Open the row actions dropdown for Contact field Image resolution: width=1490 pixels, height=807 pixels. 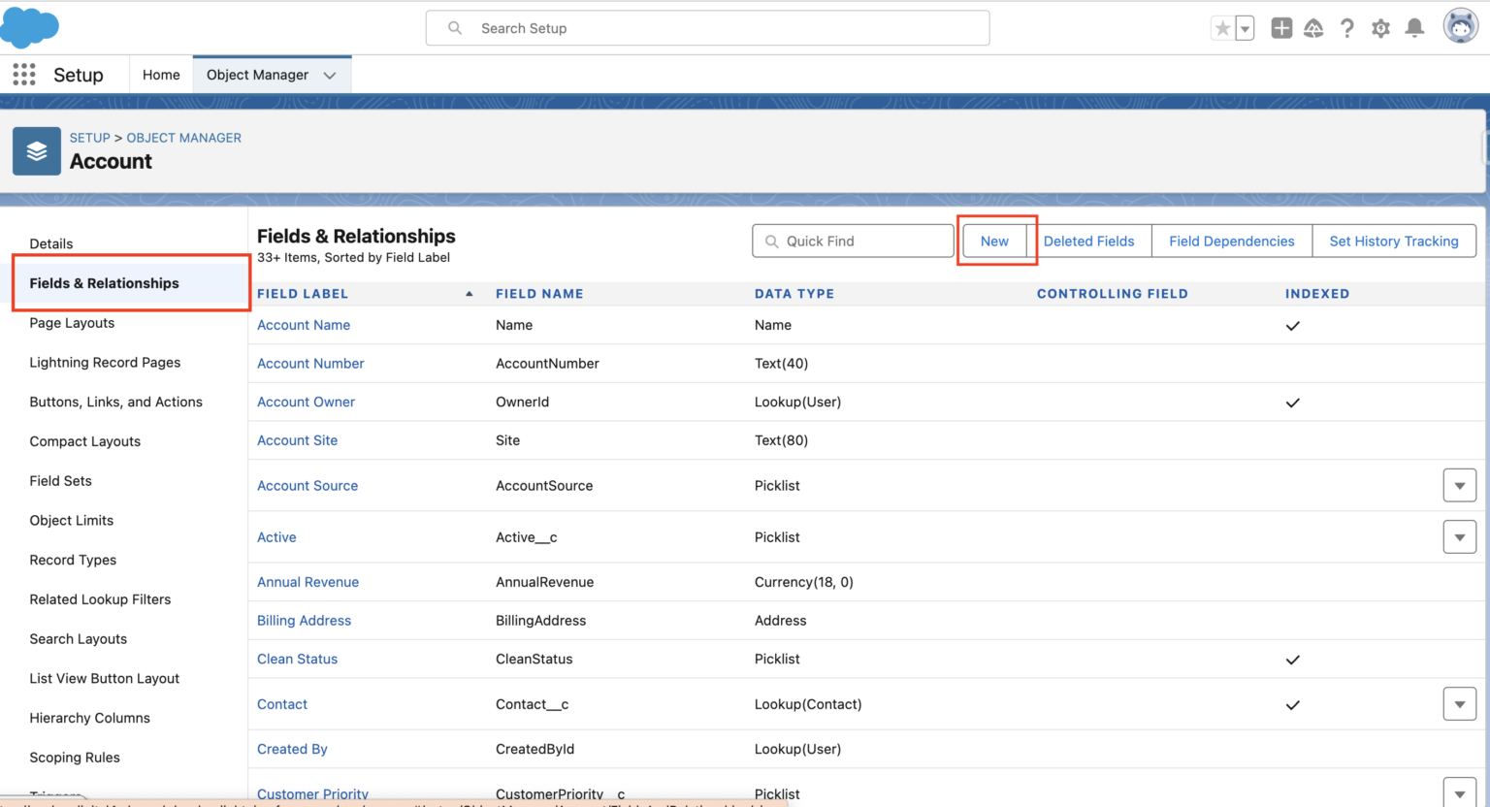1459,703
